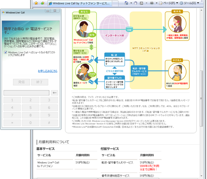Open a new blank browser tab
Viewport: 207px width, 179px height.
tap(115, 3)
